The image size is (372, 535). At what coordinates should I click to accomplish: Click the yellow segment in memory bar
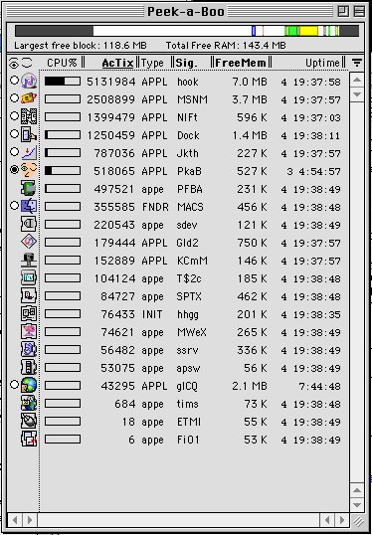click(x=309, y=31)
